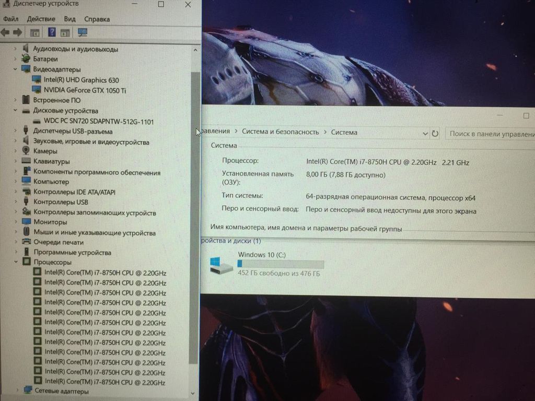535x401 pixels.
Task: Click the blue question-mark Help toolbar icon
Action: 52,32
